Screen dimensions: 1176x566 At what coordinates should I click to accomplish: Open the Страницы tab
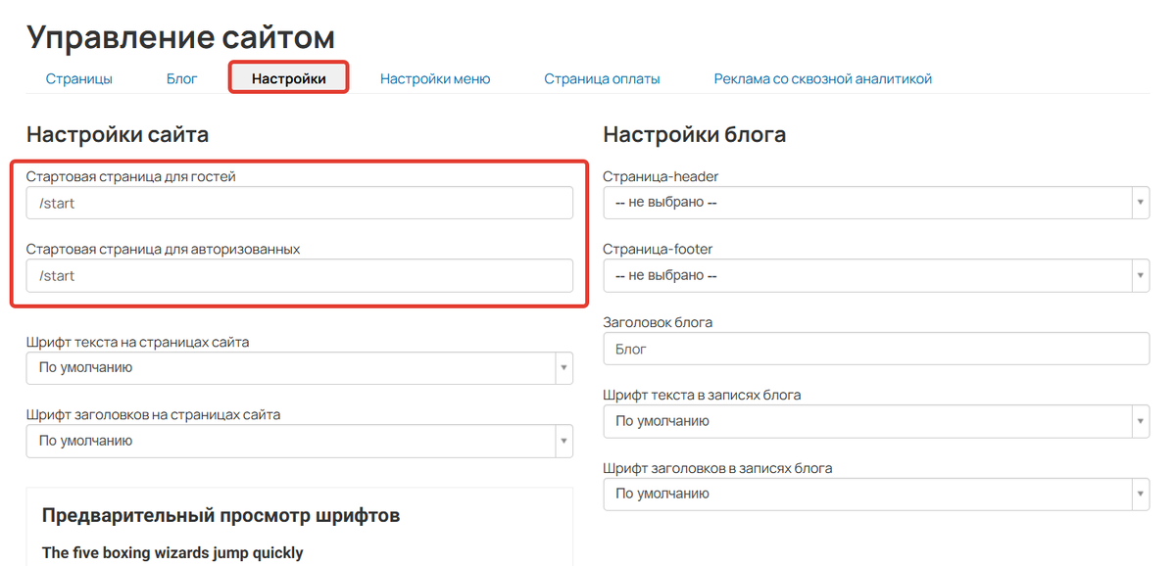point(79,78)
